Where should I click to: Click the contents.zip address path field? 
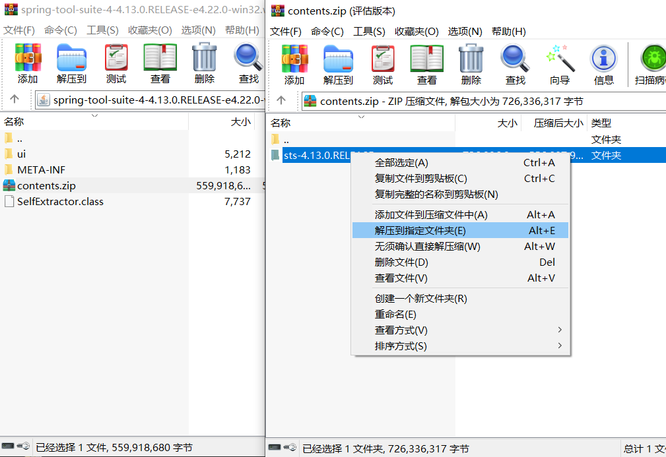tap(483, 102)
